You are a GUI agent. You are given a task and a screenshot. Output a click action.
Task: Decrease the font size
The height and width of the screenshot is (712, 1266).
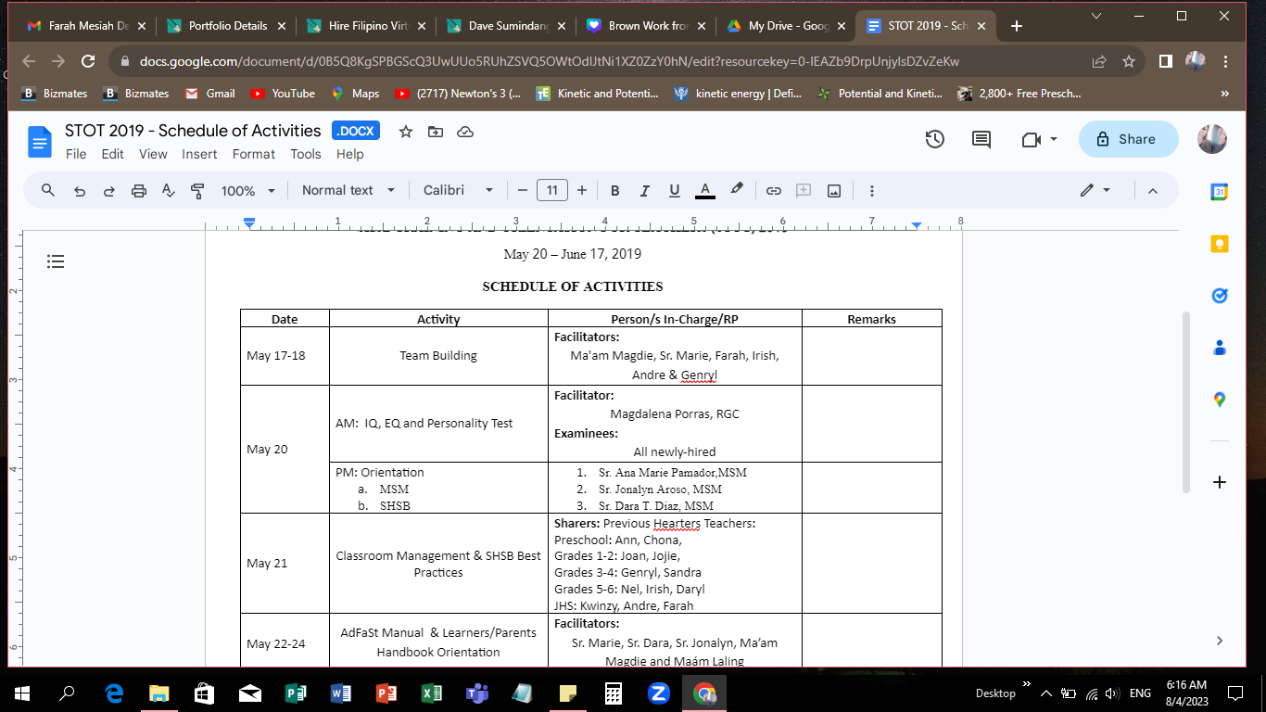[523, 190]
